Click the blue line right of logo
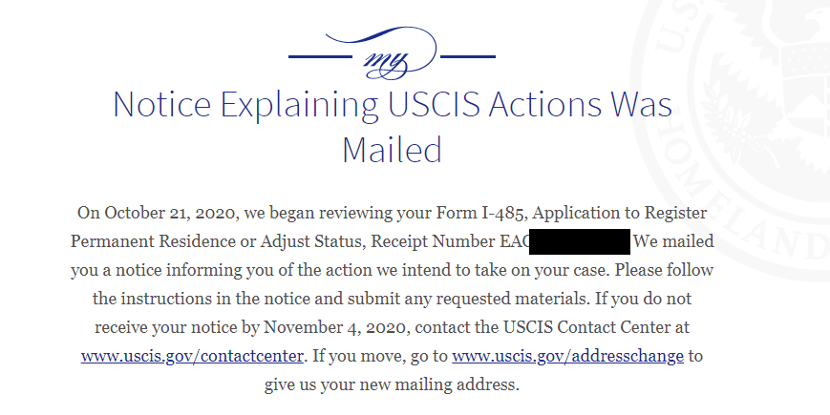Image resolution: width=830 pixels, height=415 pixels. (x=468, y=56)
